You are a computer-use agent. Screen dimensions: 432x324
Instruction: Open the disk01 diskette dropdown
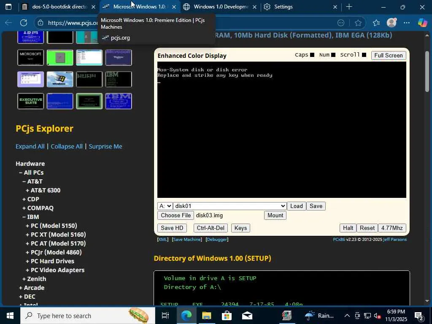[x=230, y=206]
